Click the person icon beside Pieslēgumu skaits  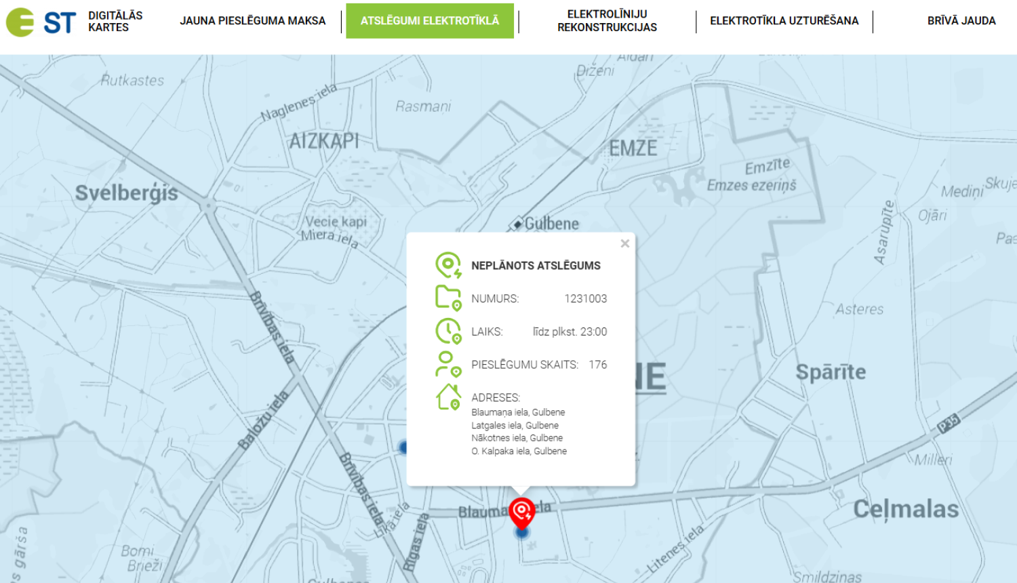[448, 364]
